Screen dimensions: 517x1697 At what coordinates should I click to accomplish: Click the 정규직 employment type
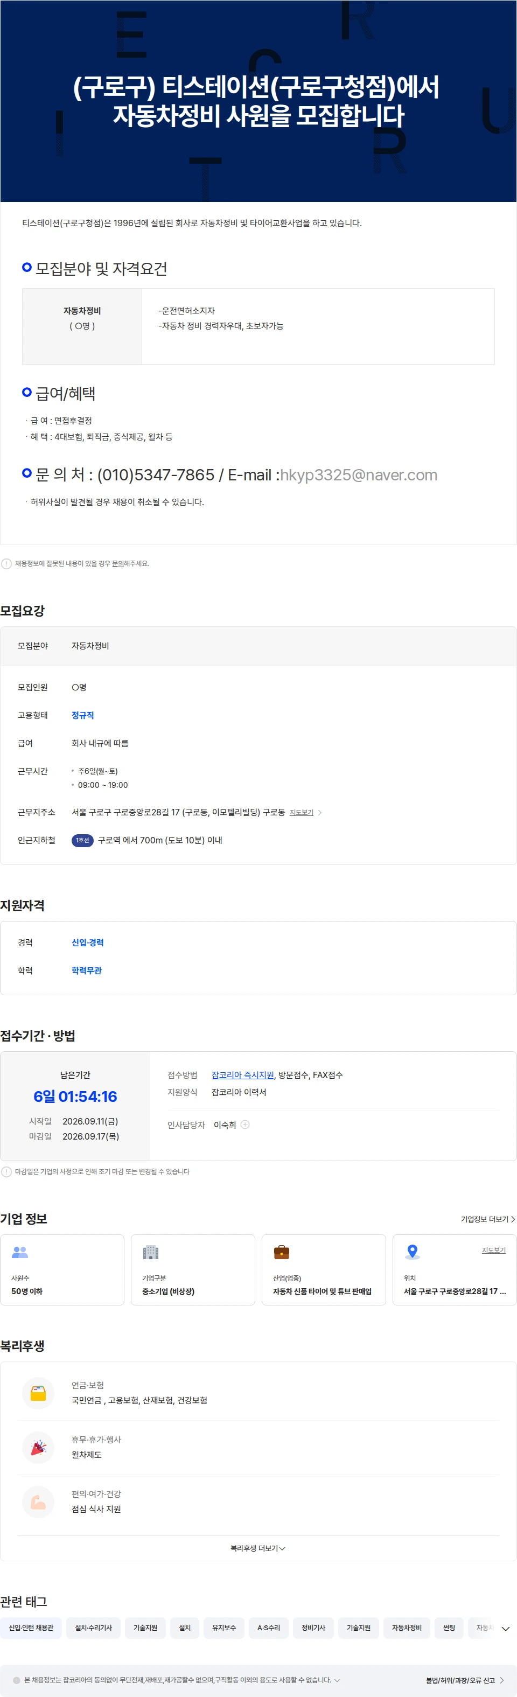point(83,715)
